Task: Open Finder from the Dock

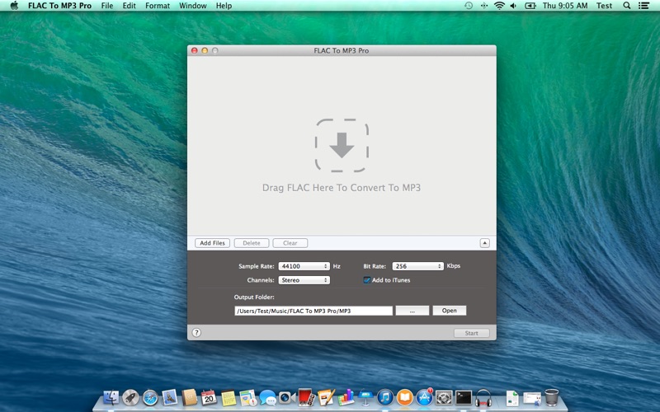Action: [x=111, y=397]
